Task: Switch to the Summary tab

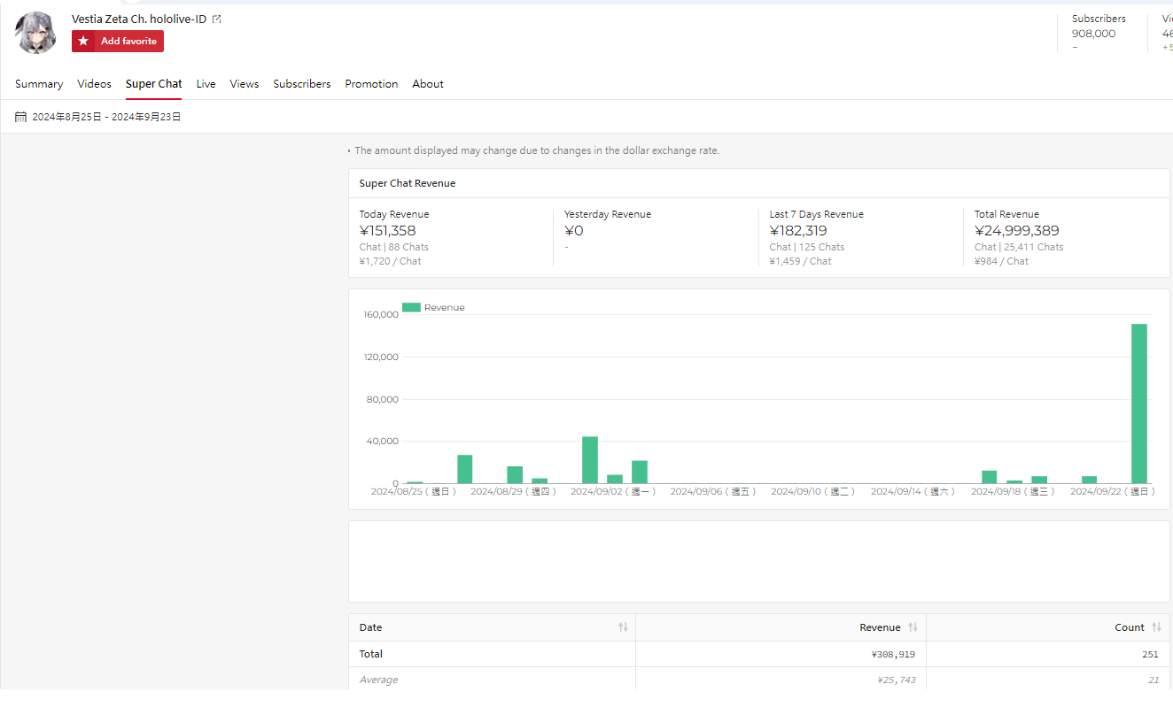Action: pyautogui.click(x=39, y=84)
